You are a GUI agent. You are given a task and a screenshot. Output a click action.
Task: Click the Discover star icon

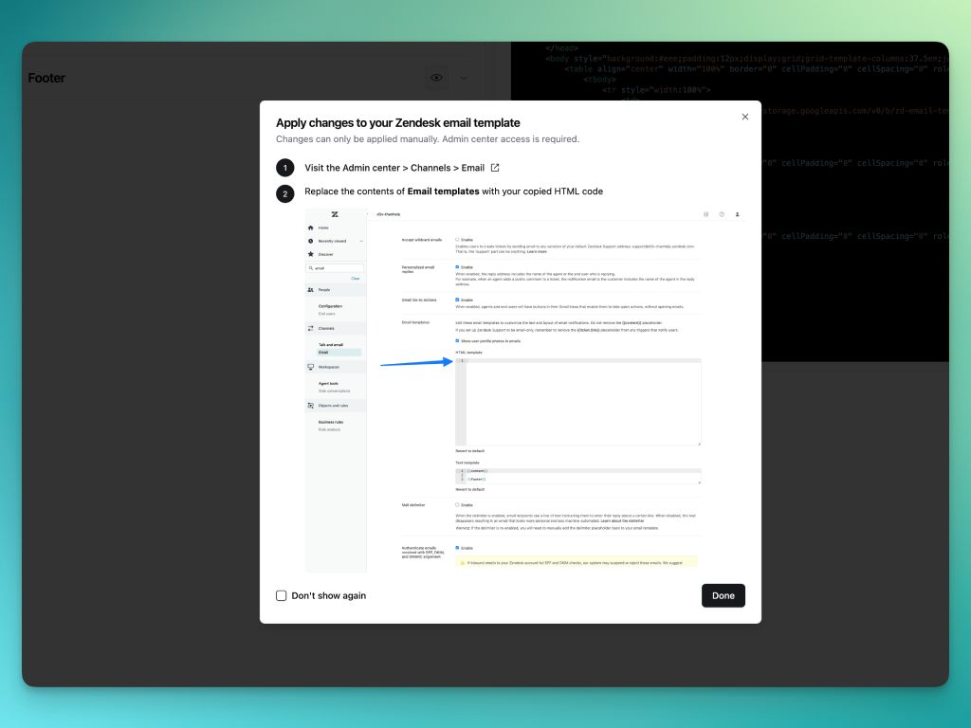(x=310, y=254)
